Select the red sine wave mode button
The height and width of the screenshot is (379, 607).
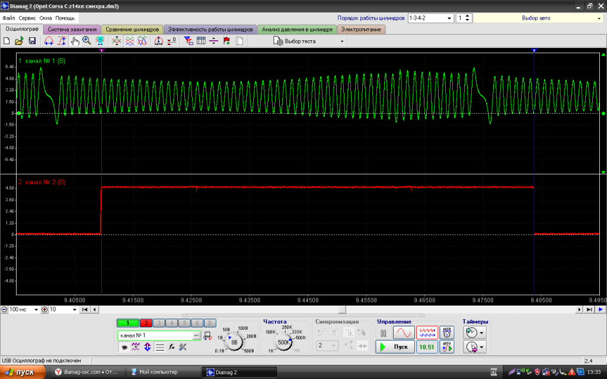(x=404, y=333)
